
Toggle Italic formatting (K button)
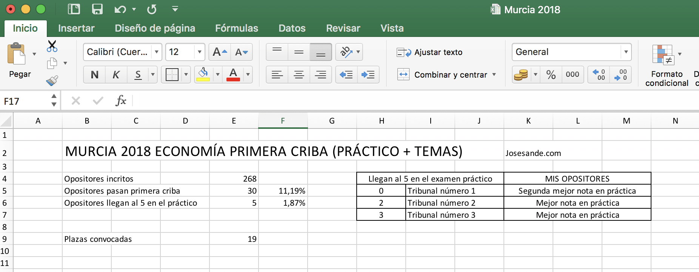point(116,75)
